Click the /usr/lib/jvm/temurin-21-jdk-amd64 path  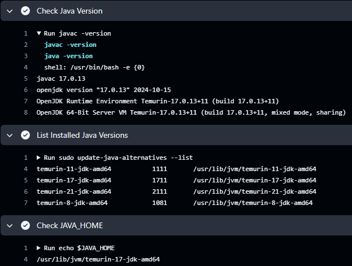point(255,191)
